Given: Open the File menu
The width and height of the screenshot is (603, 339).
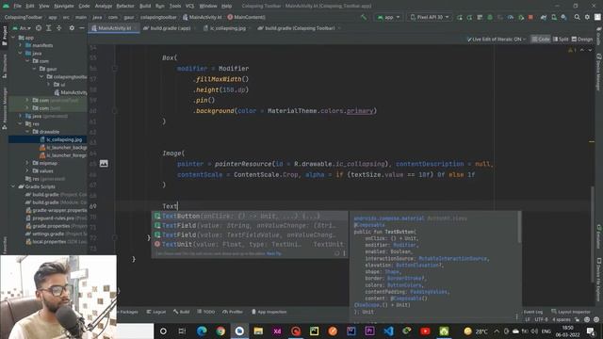Looking at the screenshot, I should click(x=17, y=7).
